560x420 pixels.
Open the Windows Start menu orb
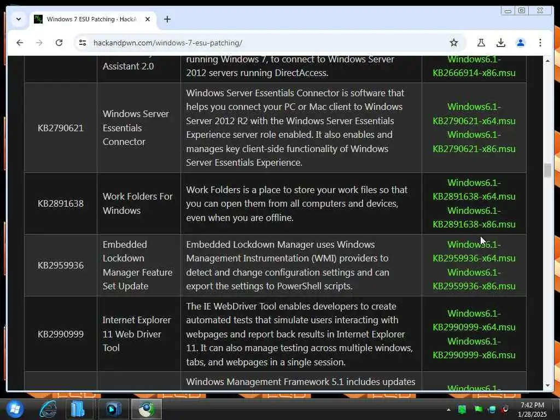pyautogui.click(x=15, y=409)
